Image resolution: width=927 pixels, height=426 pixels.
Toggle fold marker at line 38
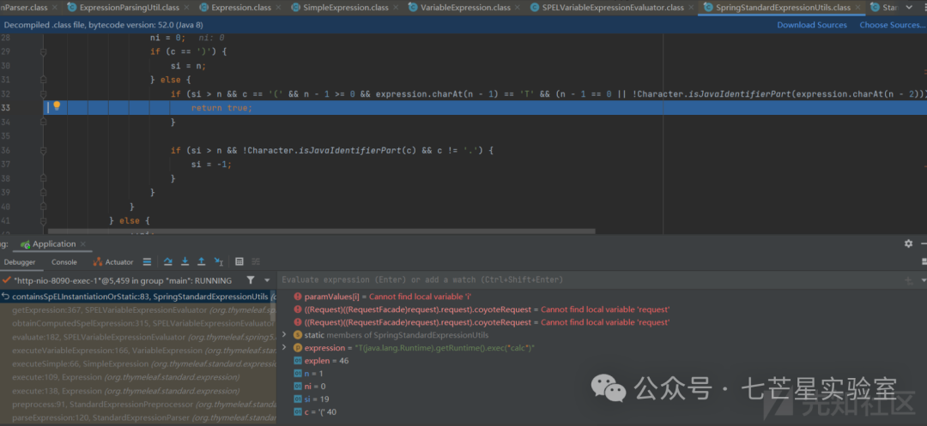click(x=43, y=179)
